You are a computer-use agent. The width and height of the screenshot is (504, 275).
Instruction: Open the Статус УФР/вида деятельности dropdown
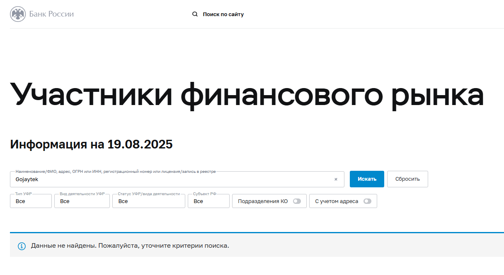pos(149,201)
